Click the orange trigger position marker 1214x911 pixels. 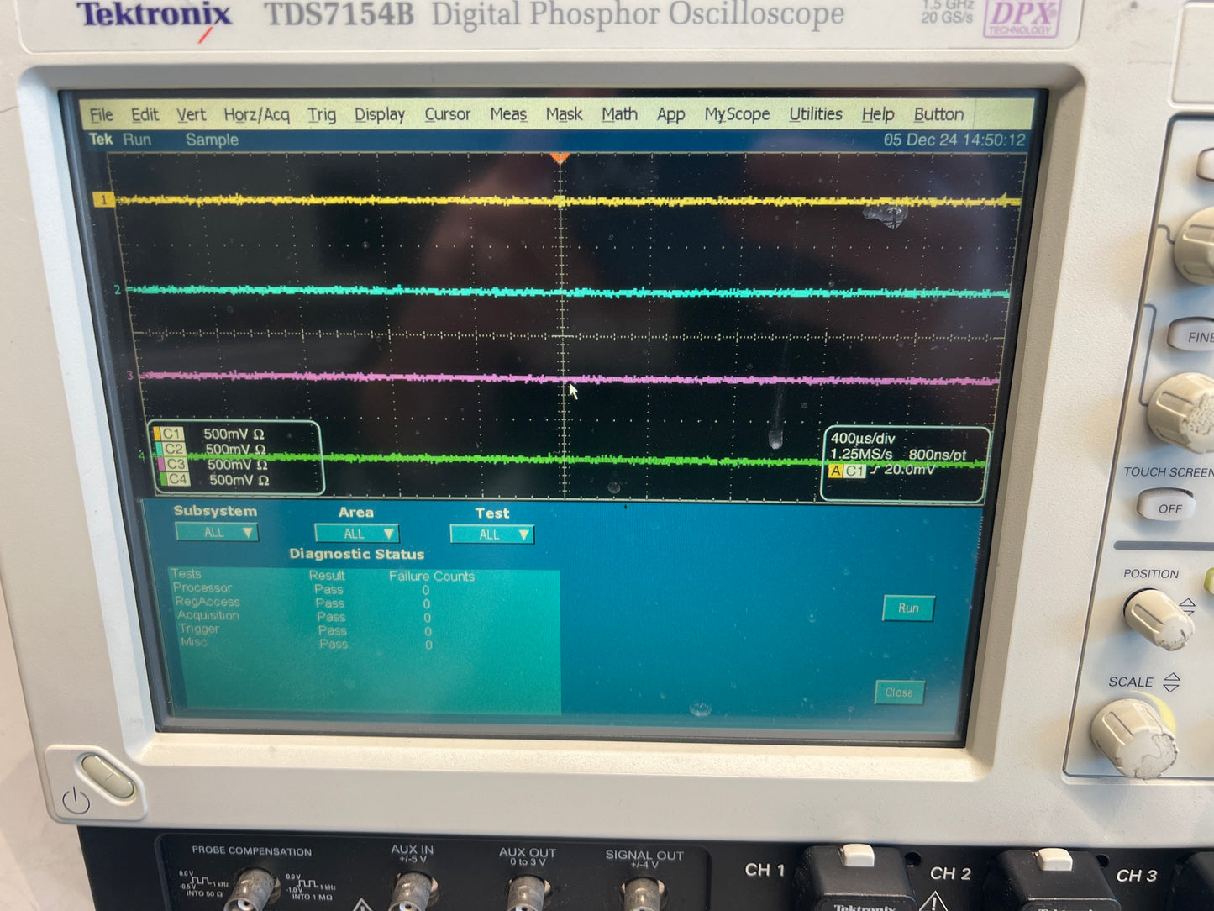pyautogui.click(x=560, y=158)
